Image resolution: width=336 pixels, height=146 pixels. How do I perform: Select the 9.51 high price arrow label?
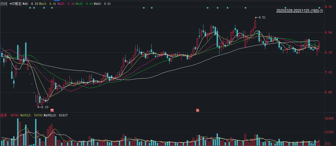(x=262, y=17)
